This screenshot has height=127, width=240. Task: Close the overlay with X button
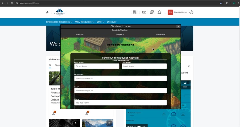(178, 26)
